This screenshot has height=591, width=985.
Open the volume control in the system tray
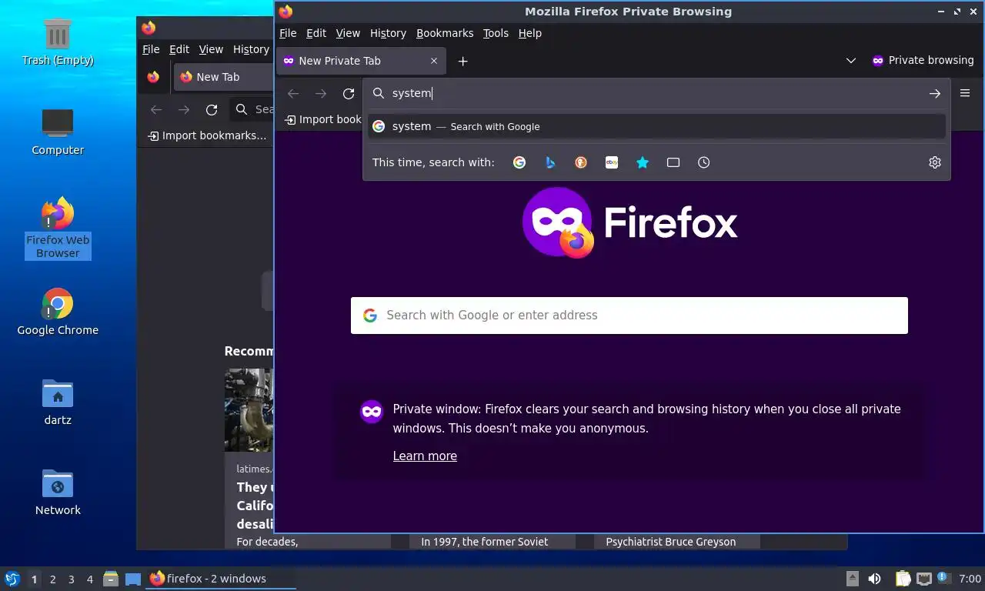874,579
